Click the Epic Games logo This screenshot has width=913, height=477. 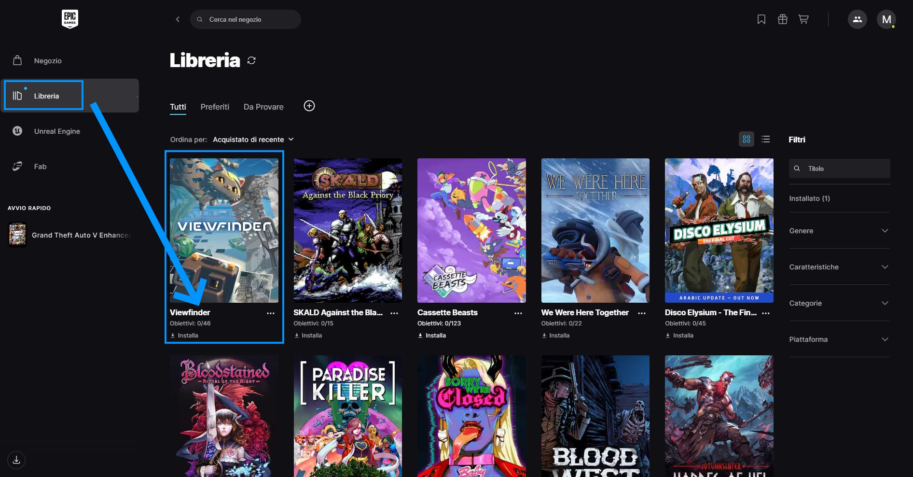point(70,19)
